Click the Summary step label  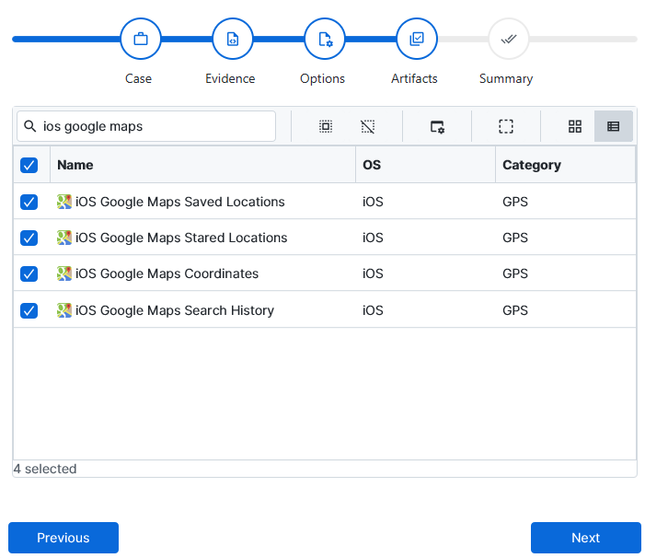[506, 78]
